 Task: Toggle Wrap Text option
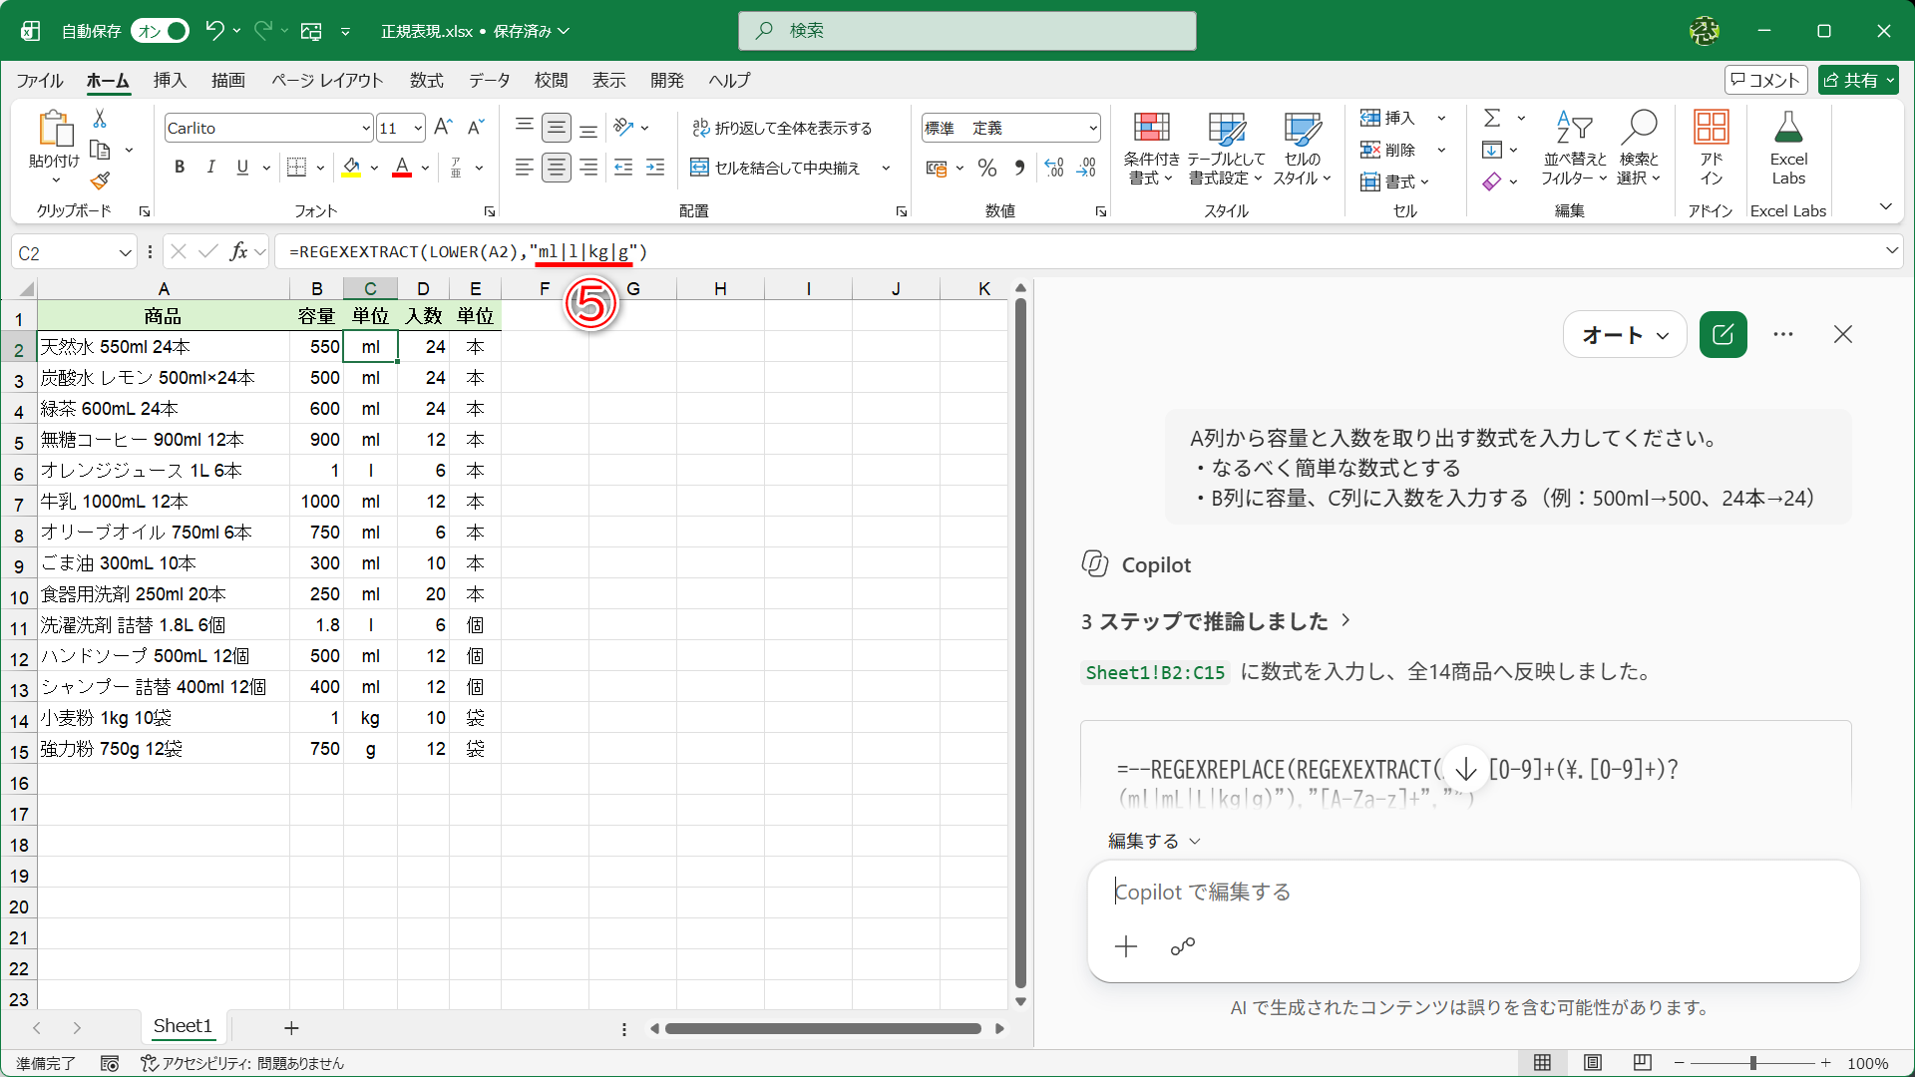pyautogui.click(x=782, y=128)
